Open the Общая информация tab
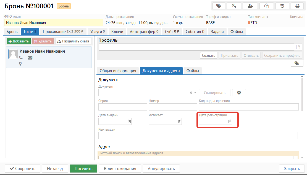This screenshot has width=307, height=175. pos(118,71)
